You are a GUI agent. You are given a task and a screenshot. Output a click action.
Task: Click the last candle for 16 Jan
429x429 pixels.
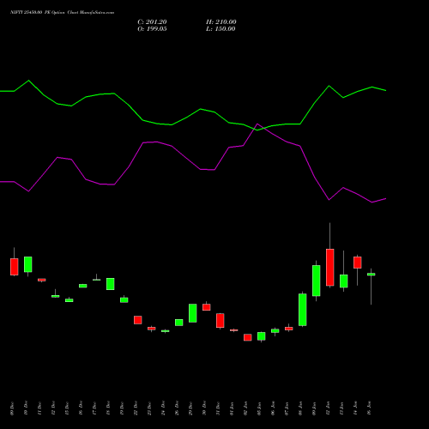(x=371, y=275)
